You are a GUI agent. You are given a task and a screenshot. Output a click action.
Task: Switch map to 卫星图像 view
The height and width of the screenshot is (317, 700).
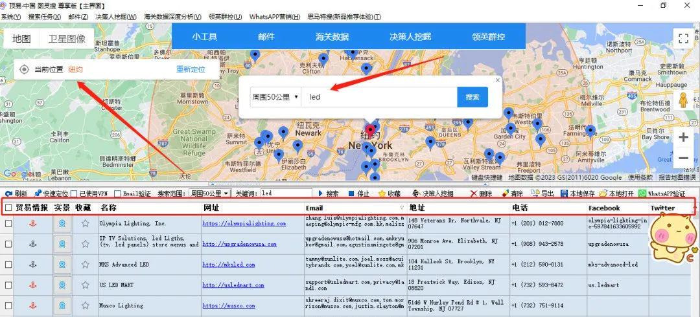pos(67,39)
